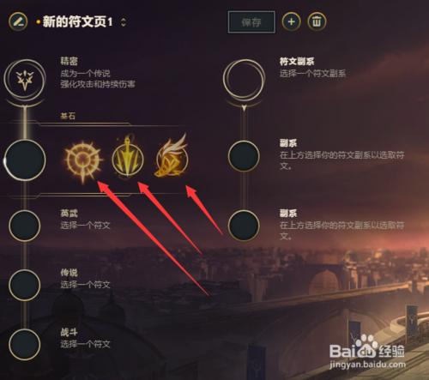Click the 保存 save button
429x380 pixels.
point(251,22)
